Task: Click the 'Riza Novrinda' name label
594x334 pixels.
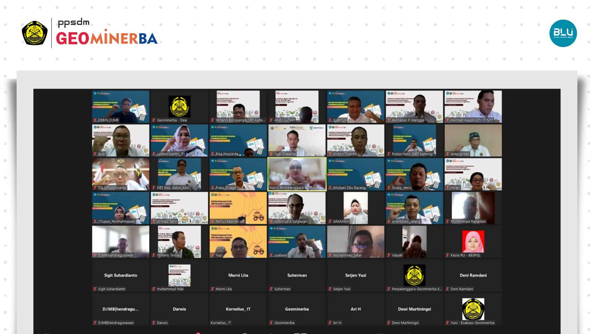Action: click(x=227, y=154)
